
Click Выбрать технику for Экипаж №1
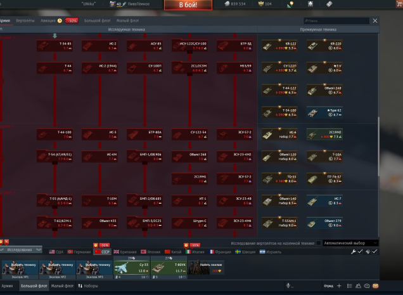click(x=20, y=269)
